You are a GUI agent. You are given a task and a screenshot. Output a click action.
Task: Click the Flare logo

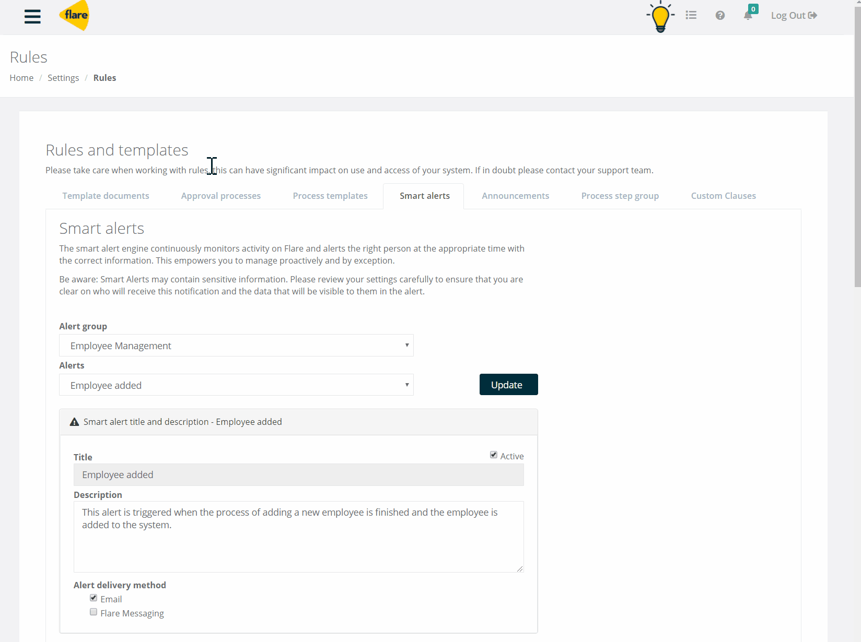(74, 16)
